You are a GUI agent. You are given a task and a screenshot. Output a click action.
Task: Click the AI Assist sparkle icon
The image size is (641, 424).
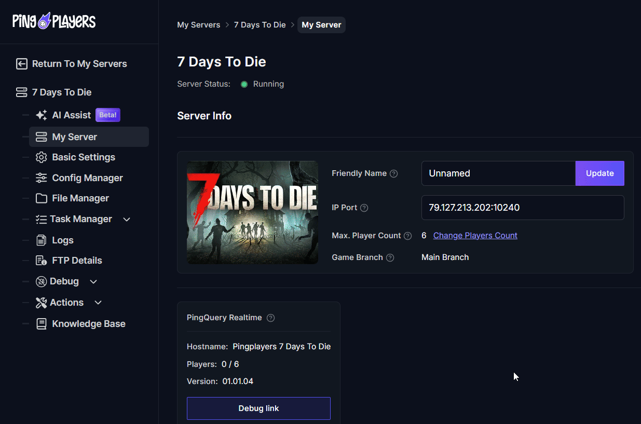[42, 115]
